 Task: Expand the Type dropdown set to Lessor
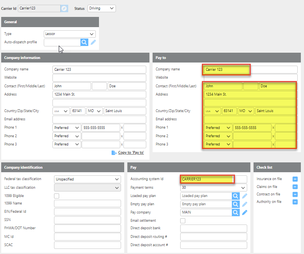tap(69, 34)
